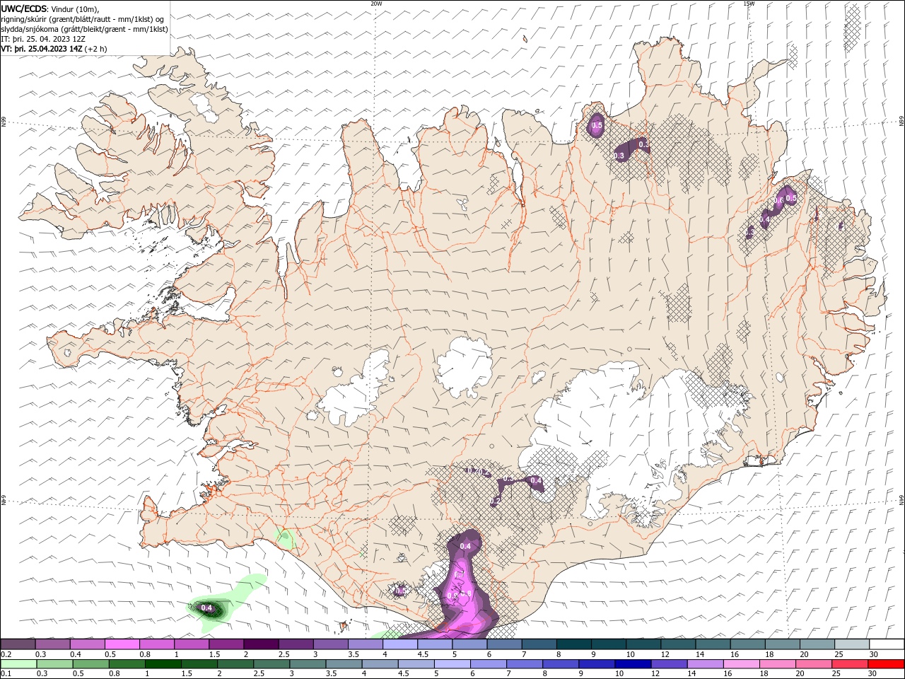Pick the periwinkle swatch labeled 4 on upper scale
Image resolution: width=905 pixels, height=679 pixels.
400,644
